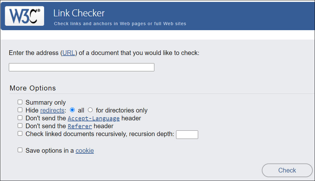The height and width of the screenshot is (181, 315).
Task: Open the URL hyperlink
Action: 68,53
